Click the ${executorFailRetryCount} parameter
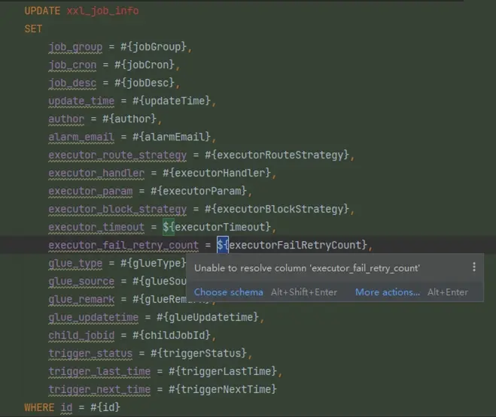 [292, 245]
